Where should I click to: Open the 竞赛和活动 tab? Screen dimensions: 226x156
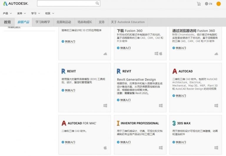pos(64,22)
